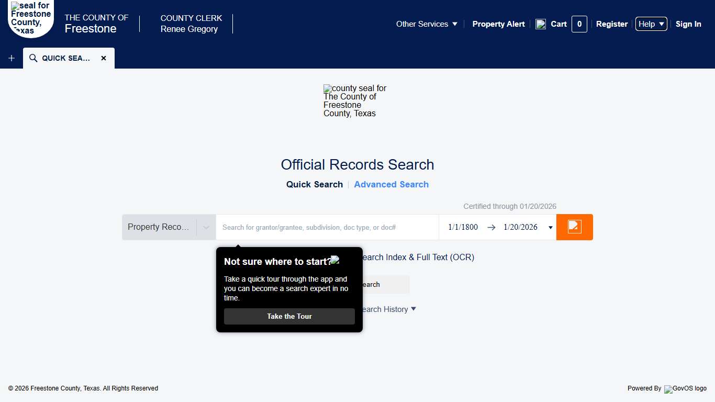The width and height of the screenshot is (715, 402).
Task: Click the grantor/grantee search input field
Action: [327, 227]
